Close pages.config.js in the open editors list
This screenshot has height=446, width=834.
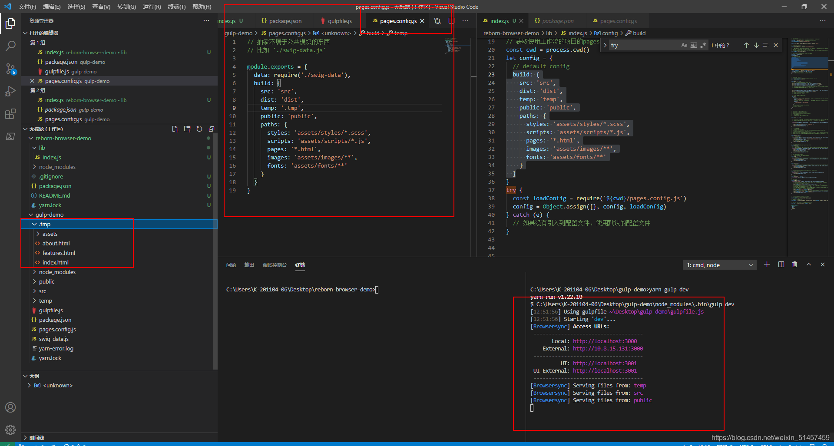coord(32,81)
